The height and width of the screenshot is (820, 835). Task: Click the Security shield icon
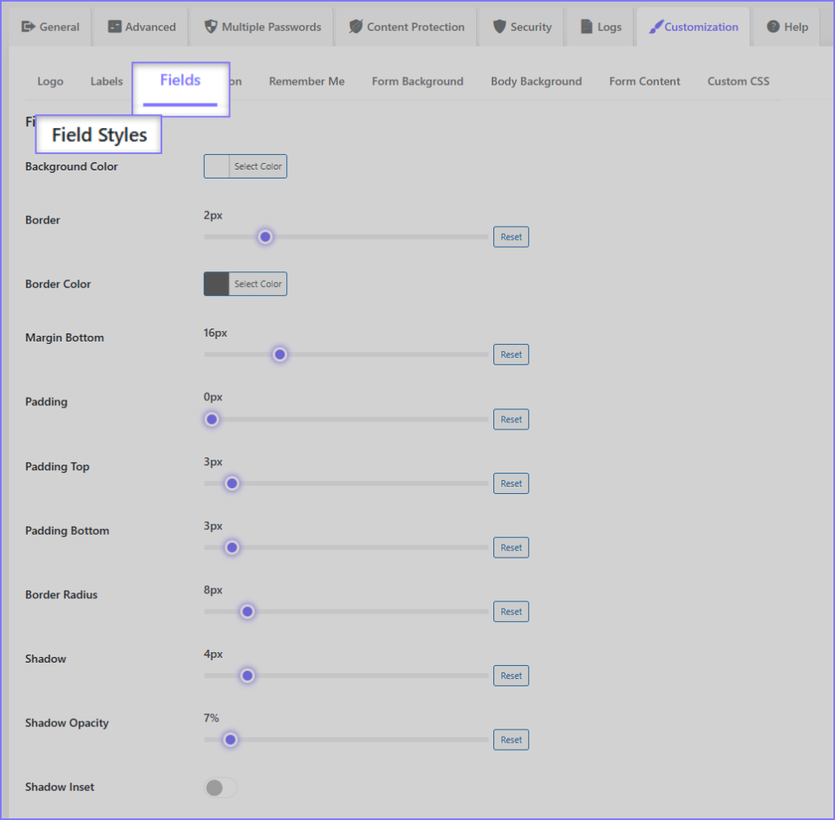click(500, 27)
